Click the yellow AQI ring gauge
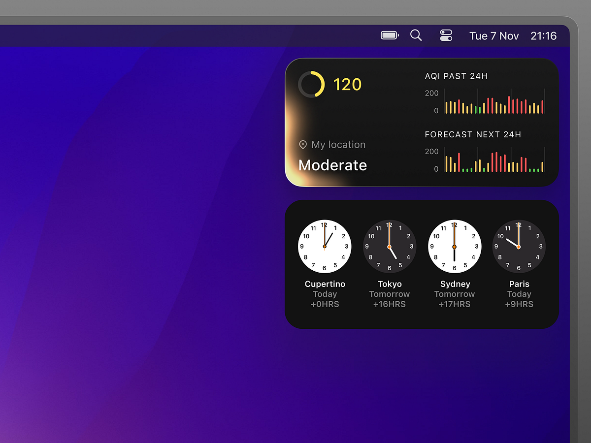 [310, 84]
